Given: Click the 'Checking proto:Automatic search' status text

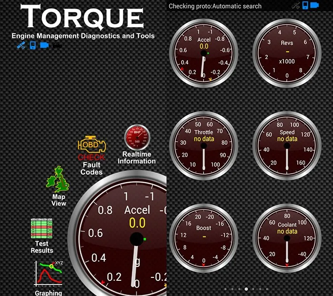Looking at the screenshot, I should click(x=215, y=6).
